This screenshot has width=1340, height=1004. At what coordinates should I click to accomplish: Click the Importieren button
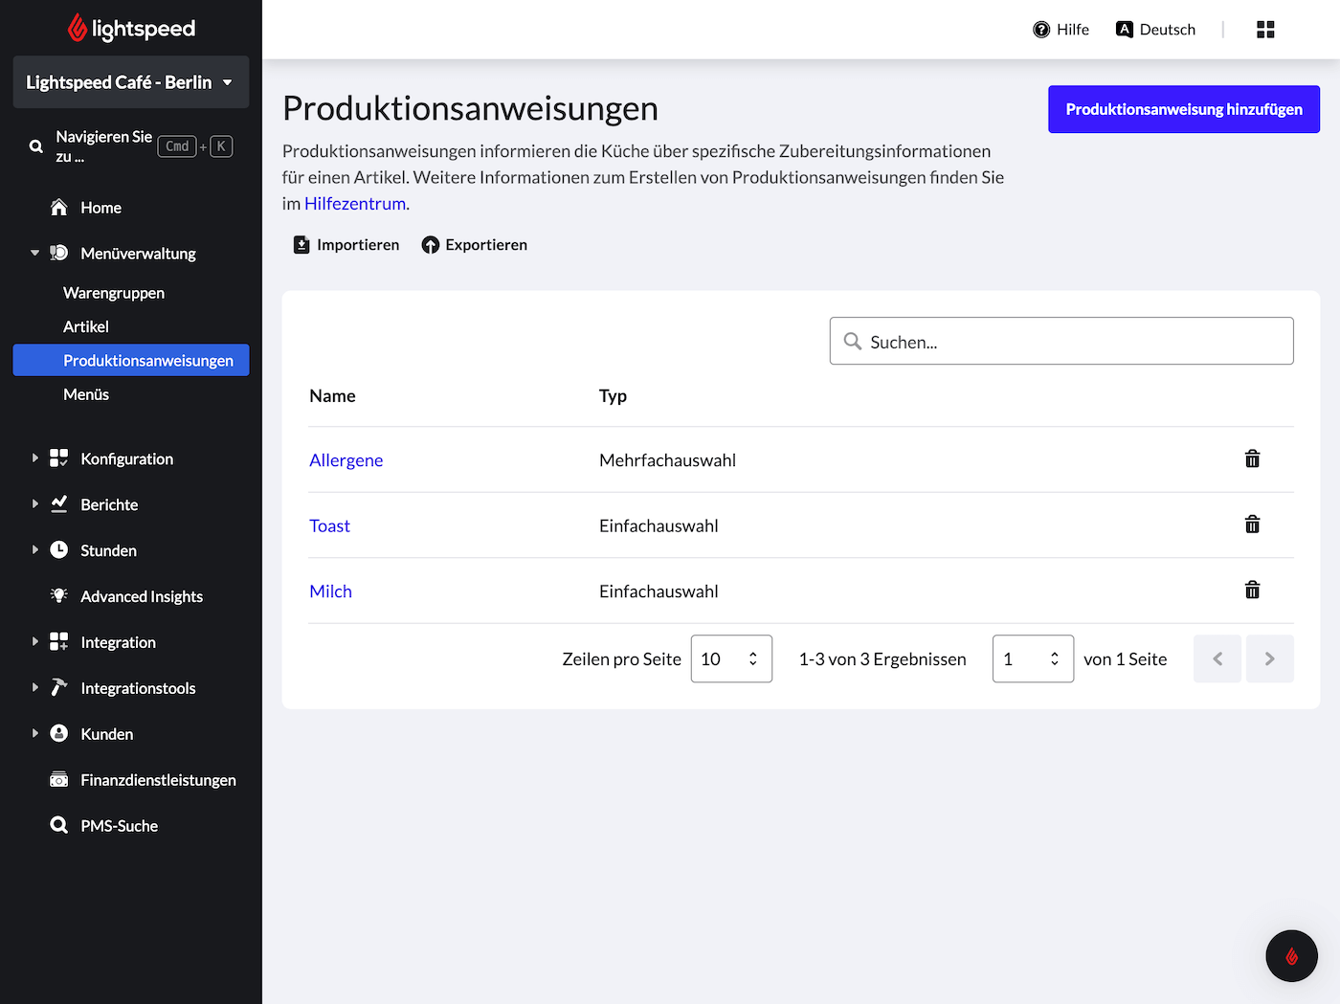click(346, 245)
